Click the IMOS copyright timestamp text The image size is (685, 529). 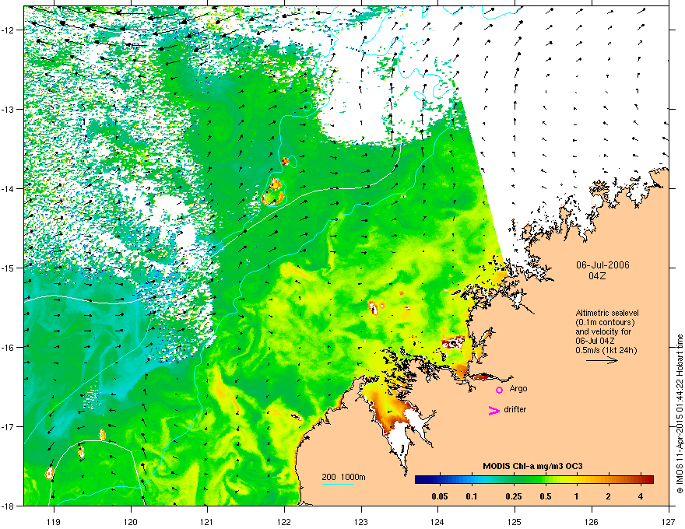(x=680, y=413)
